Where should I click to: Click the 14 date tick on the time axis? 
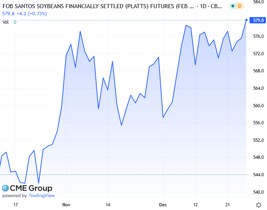click(108, 205)
